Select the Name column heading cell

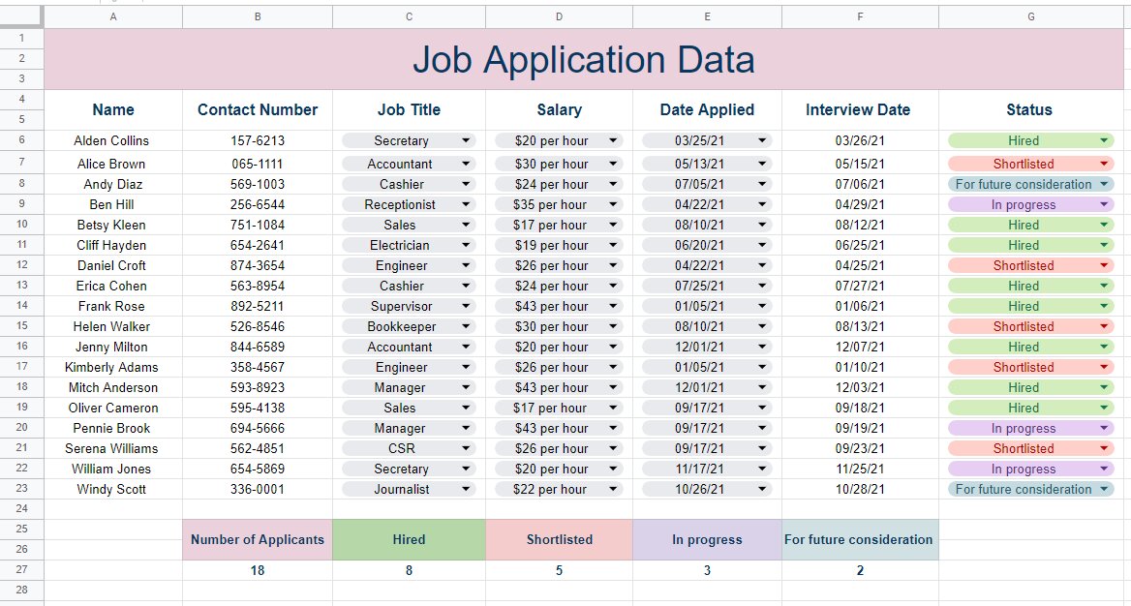click(x=113, y=109)
